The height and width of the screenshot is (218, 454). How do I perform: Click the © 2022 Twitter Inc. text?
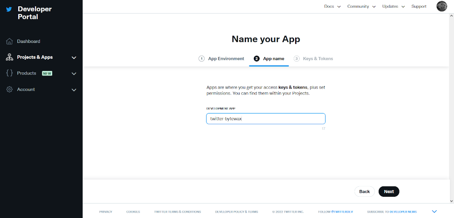click(x=288, y=212)
